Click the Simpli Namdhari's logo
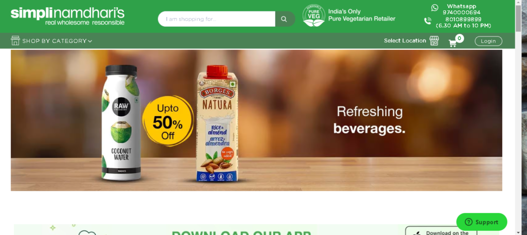This screenshot has height=235, width=527. coord(67,16)
